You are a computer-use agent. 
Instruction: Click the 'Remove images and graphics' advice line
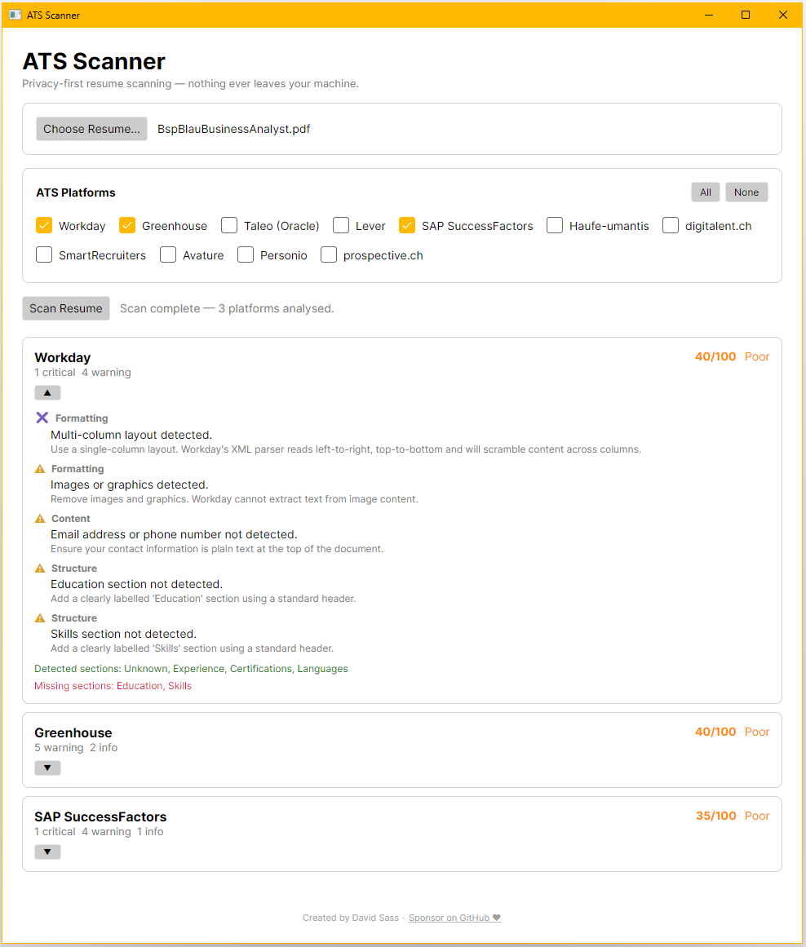tap(234, 499)
